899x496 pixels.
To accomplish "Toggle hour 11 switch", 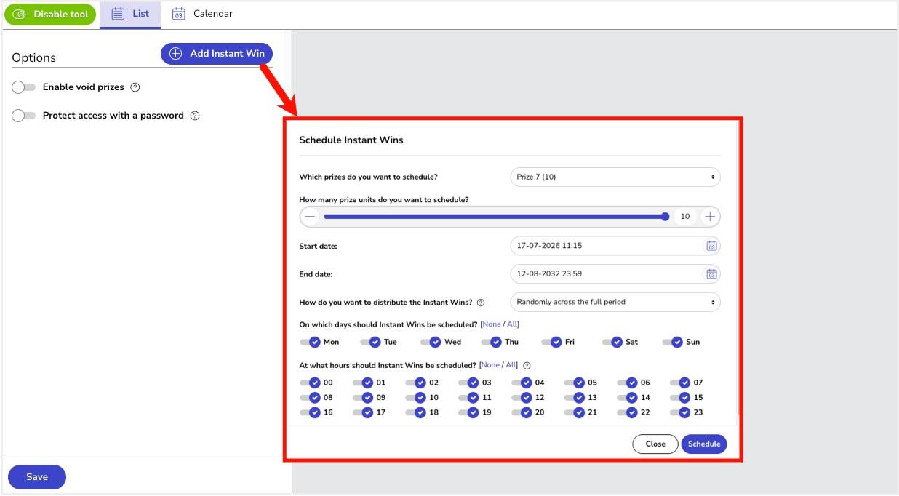I will pyautogui.click(x=468, y=398).
